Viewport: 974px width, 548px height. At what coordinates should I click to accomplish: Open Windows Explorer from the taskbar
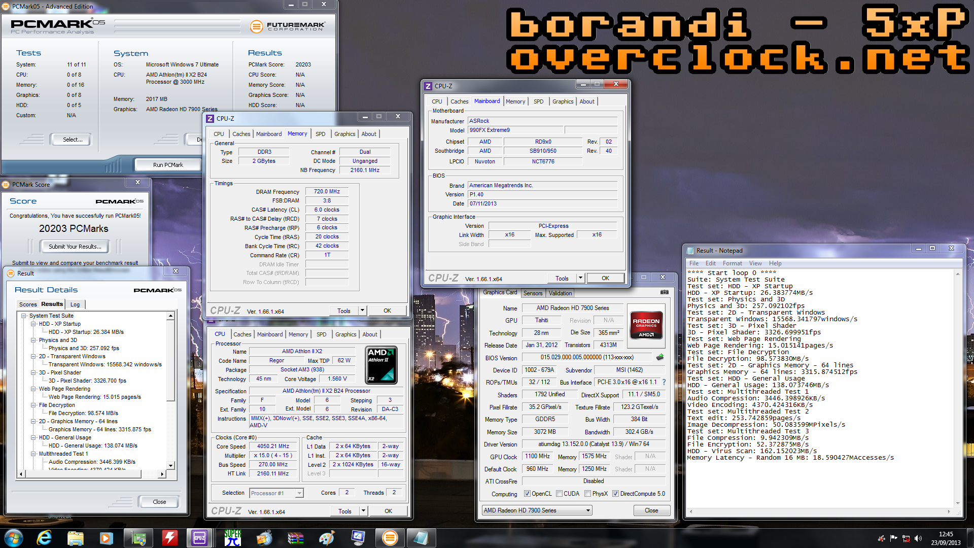point(75,538)
